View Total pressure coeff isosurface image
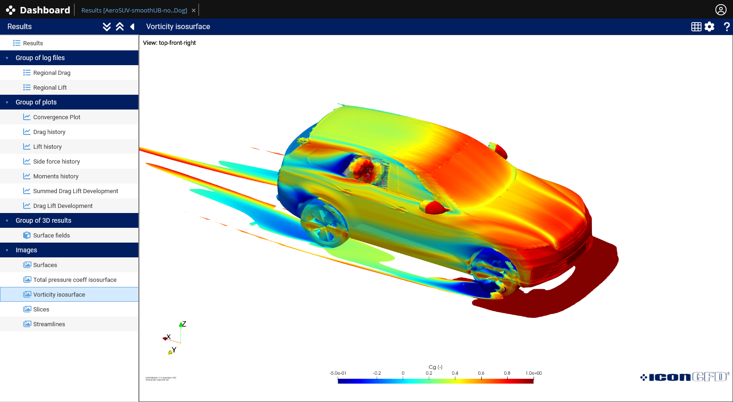This screenshot has height=402, width=733. pyautogui.click(x=69, y=280)
